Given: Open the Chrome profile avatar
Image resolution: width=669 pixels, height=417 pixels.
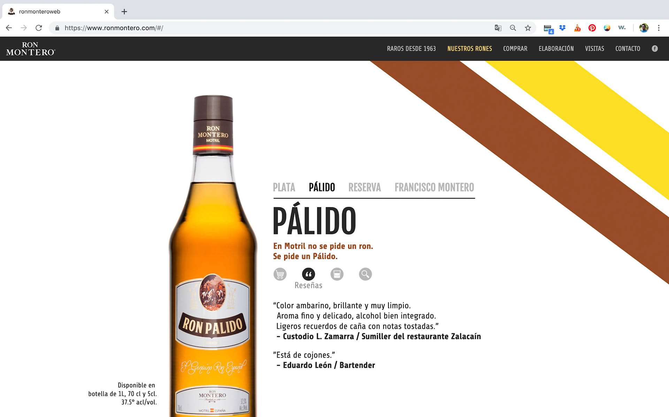Looking at the screenshot, I should 644,28.
